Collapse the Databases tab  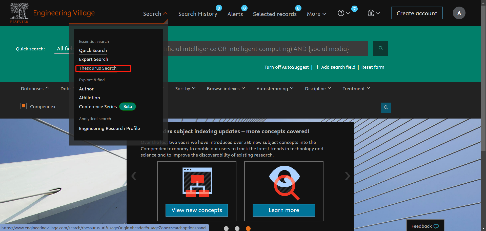35,88
